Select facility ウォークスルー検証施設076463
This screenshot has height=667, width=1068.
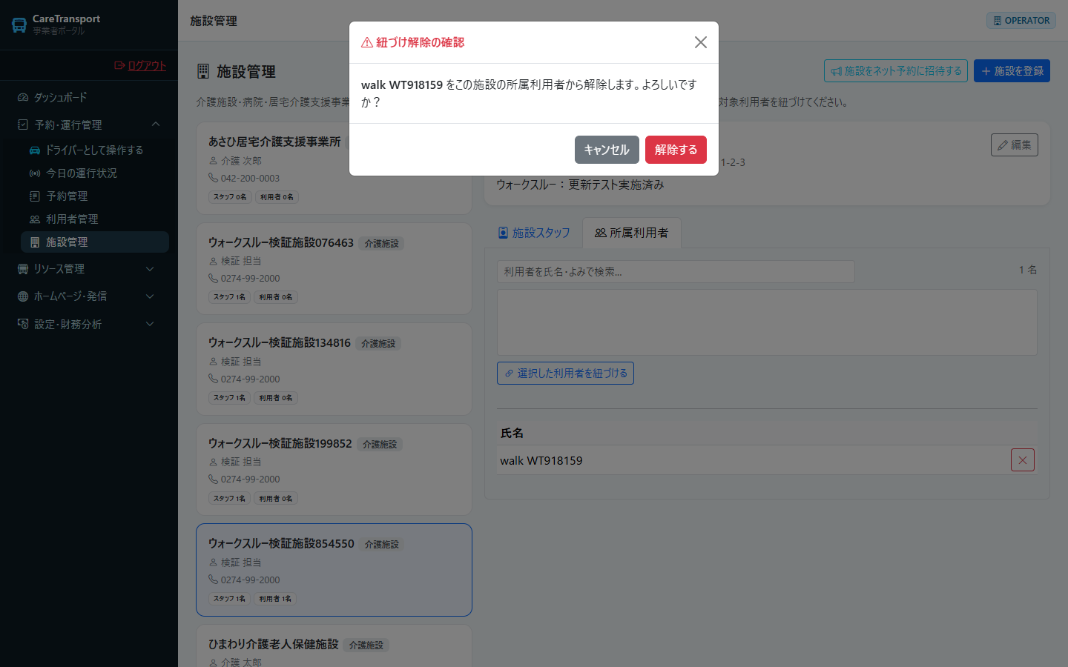click(334, 269)
